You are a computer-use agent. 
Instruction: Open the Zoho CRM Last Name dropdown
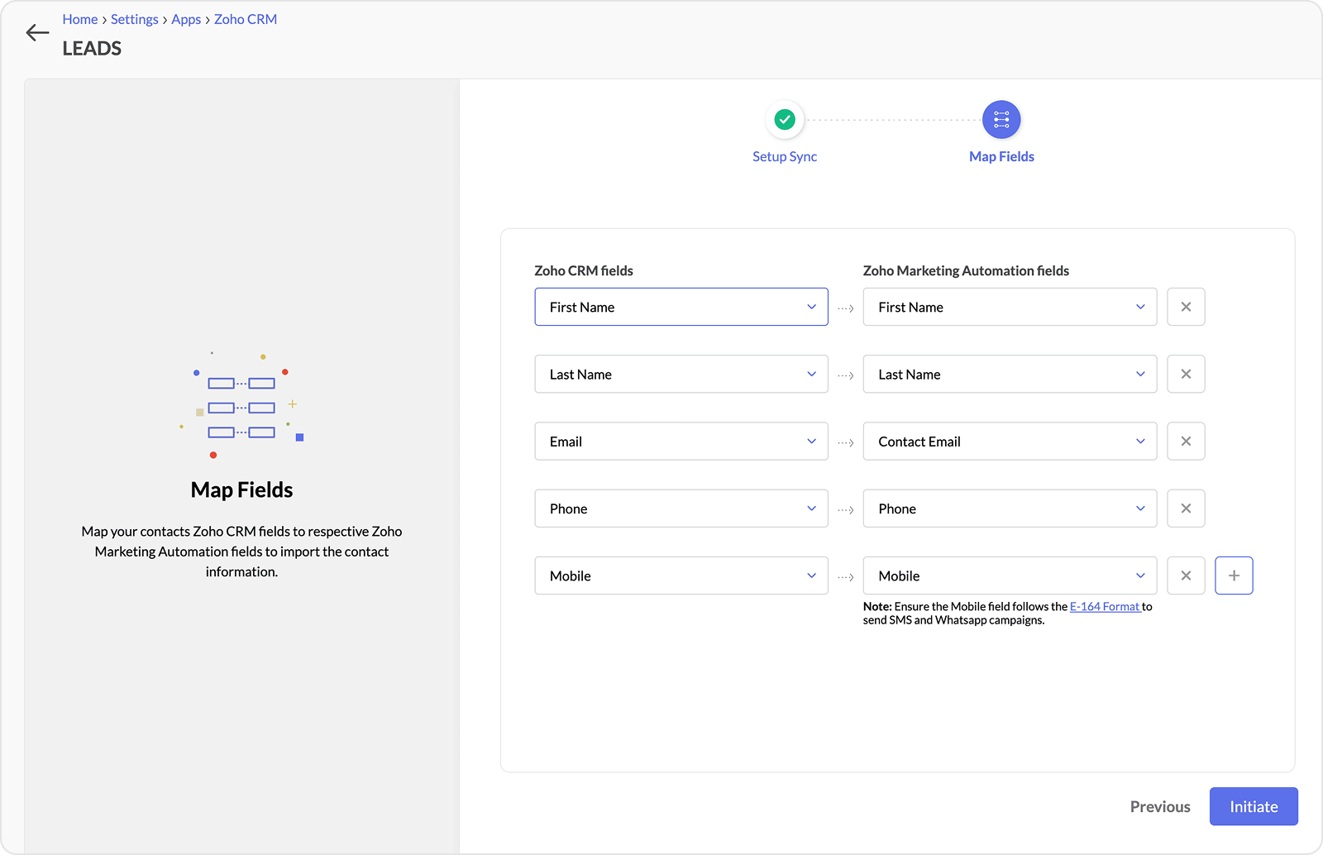pos(681,374)
